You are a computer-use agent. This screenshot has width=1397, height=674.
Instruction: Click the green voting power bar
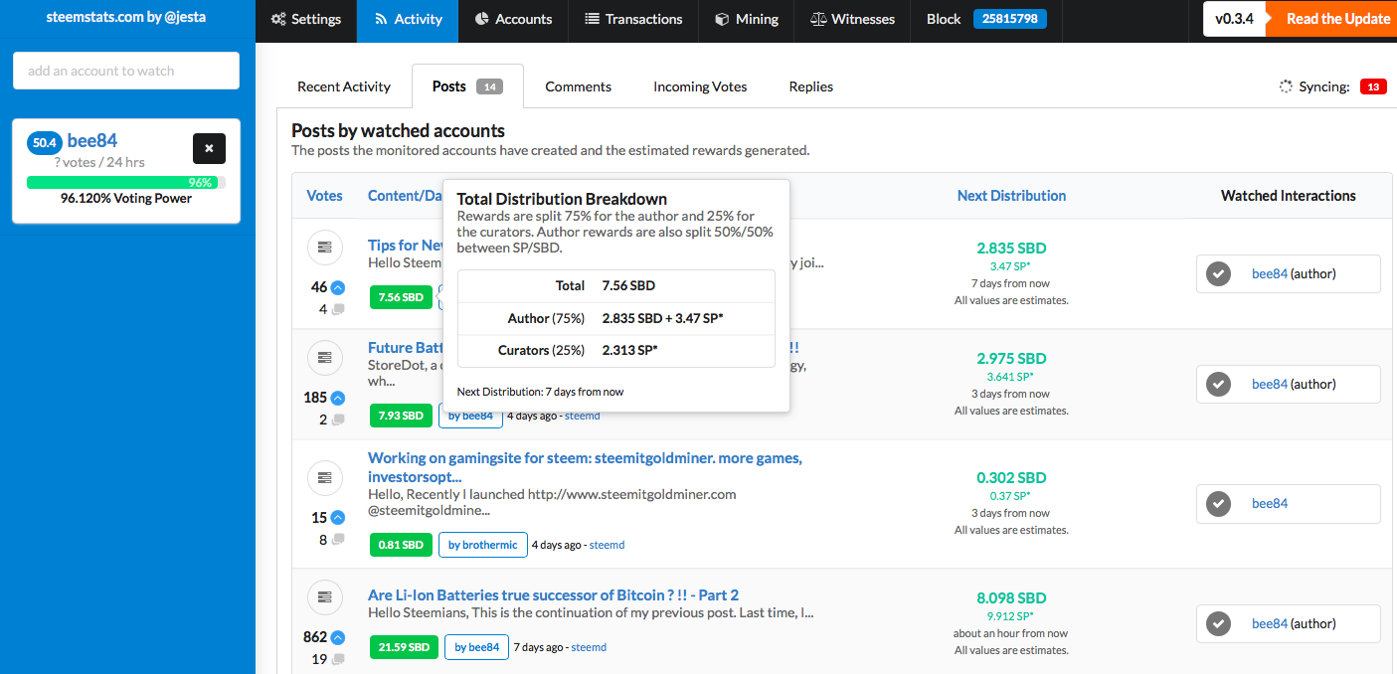125,183
